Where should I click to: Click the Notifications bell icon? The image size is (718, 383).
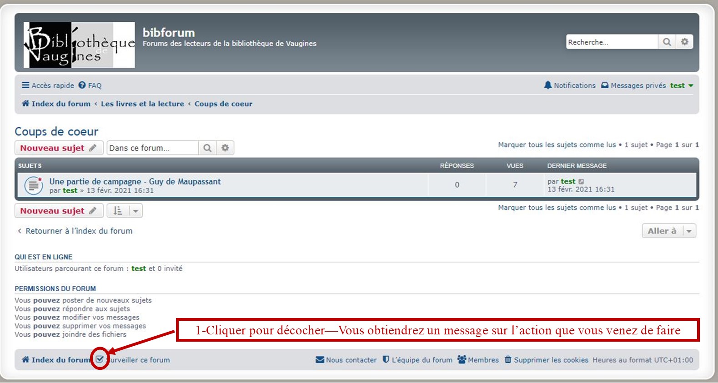pyautogui.click(x=548, y=85)
